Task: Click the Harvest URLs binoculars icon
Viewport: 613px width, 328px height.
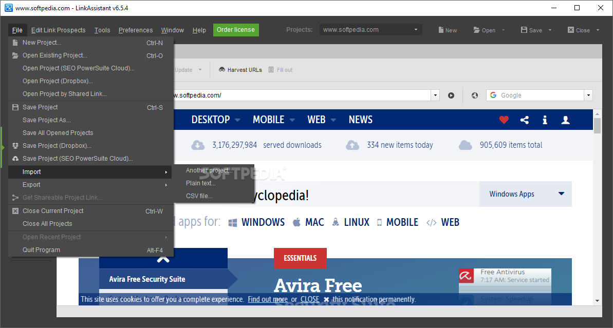Action: point(222,69)
